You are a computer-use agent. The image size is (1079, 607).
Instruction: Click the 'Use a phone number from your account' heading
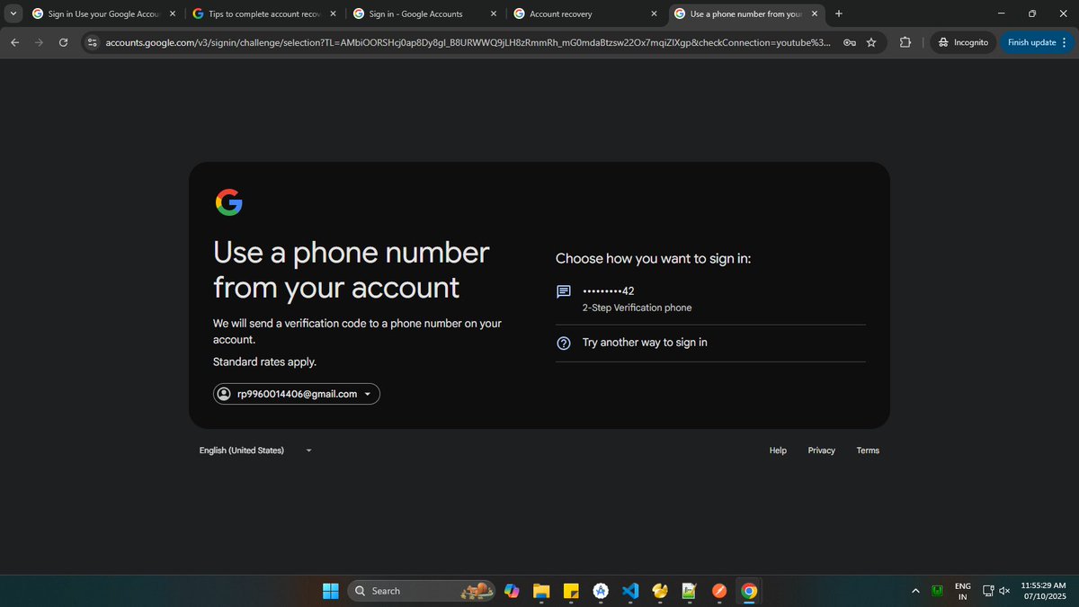[x=352, y=270]
